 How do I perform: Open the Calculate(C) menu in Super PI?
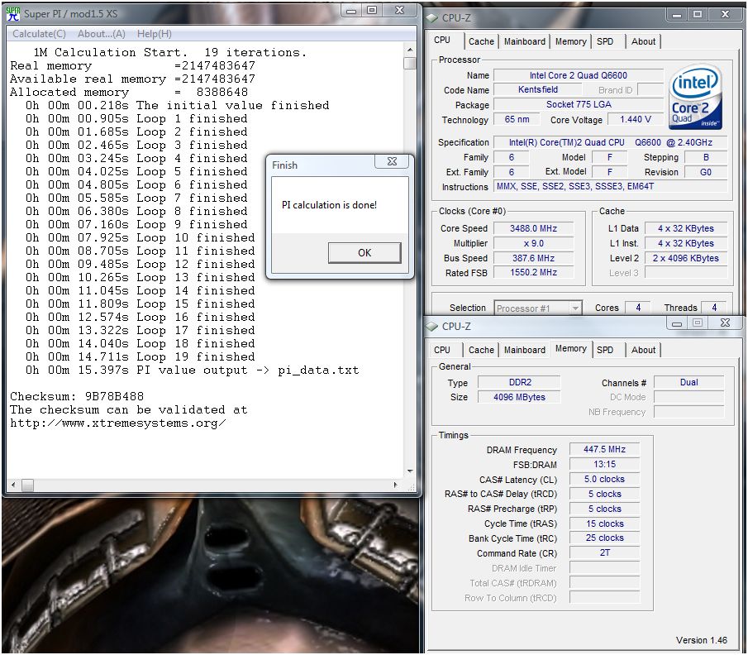tap(39, 34)
